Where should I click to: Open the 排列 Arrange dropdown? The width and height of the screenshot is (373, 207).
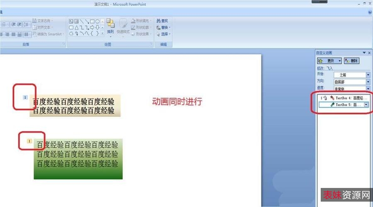[x=110, y=27]
